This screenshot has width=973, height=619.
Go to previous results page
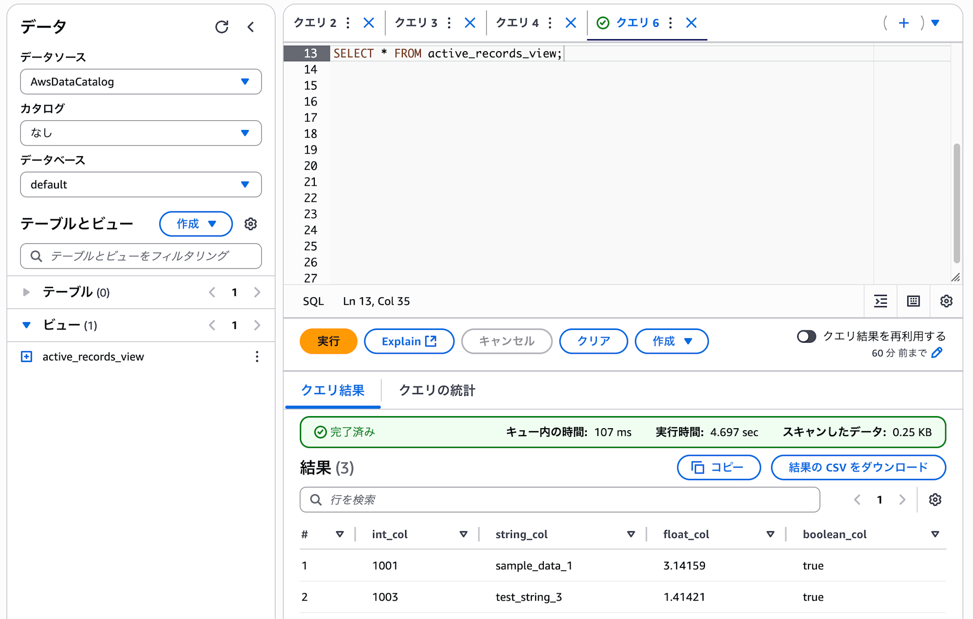tap(857, 500)
